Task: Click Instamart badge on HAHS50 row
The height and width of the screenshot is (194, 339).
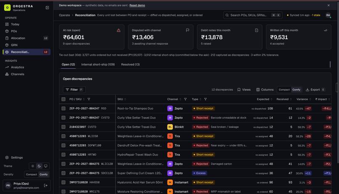Action: point(170,182)
